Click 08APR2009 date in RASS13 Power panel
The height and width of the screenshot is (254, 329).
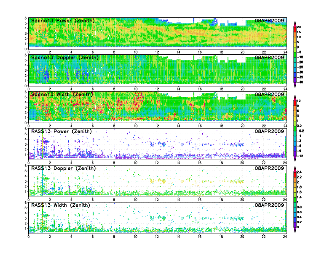[x=269, y=131]
